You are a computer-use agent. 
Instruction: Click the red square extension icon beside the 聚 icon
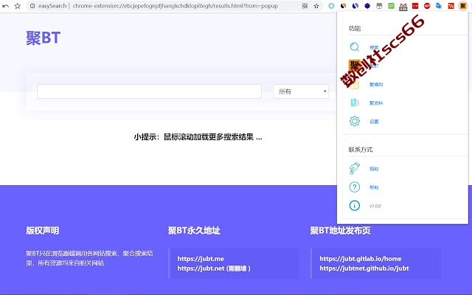451,6
